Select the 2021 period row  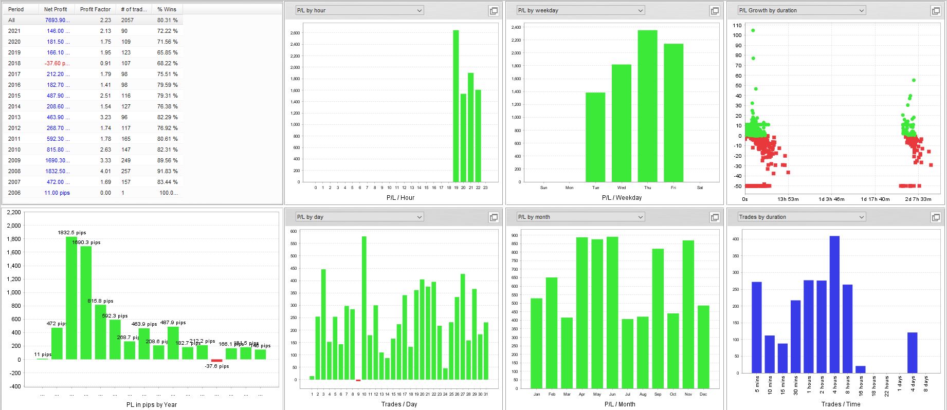[x=93, y=31]
